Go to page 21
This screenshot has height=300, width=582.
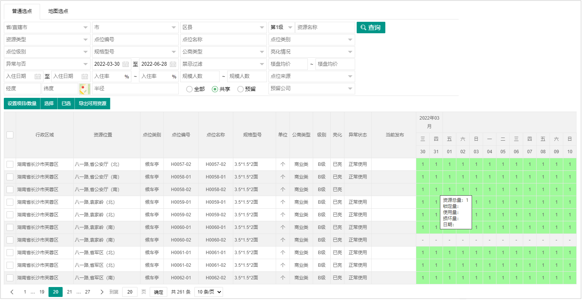(70, 292)
